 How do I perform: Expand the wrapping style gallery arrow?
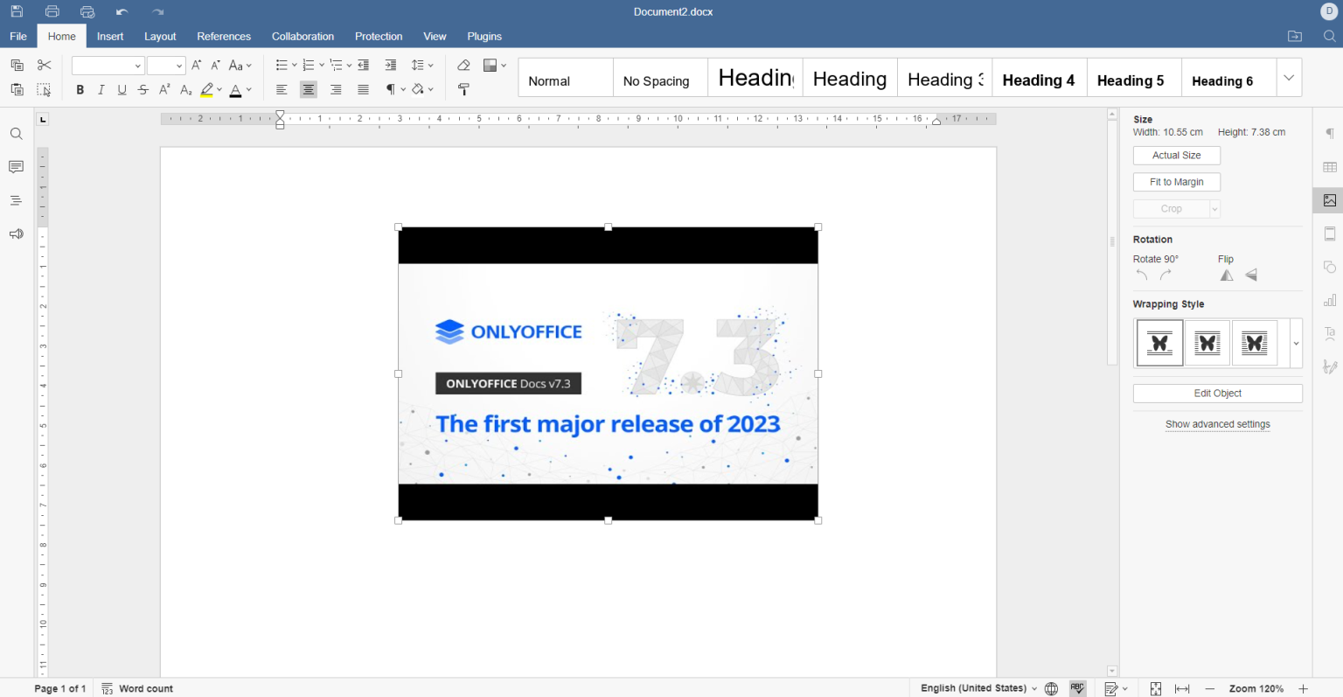coord(1295,343)
